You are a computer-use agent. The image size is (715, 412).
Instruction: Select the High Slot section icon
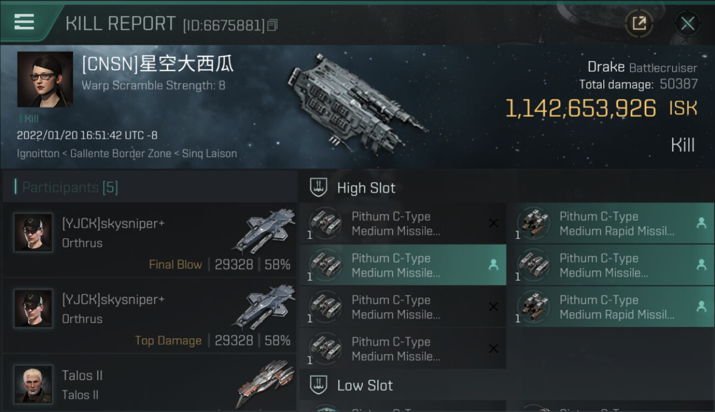318,187
